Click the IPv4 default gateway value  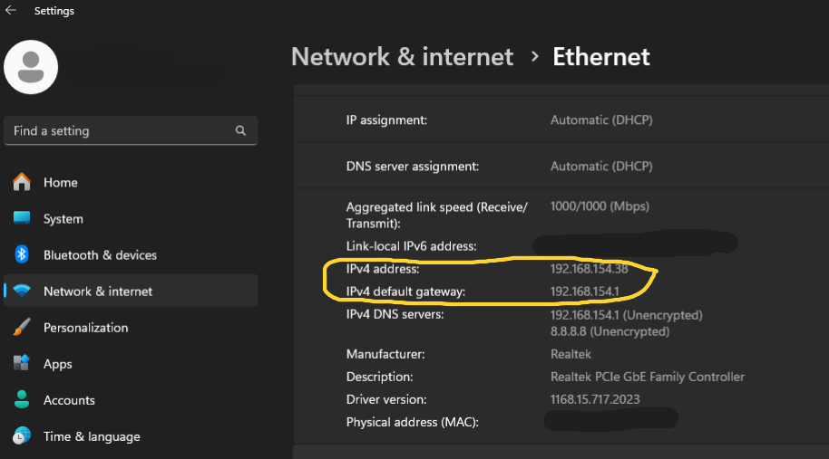(x=585, y=292)
